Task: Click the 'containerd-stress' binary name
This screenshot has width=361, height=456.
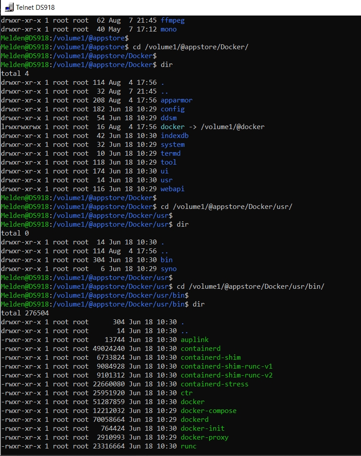Action: coord(214,384)
